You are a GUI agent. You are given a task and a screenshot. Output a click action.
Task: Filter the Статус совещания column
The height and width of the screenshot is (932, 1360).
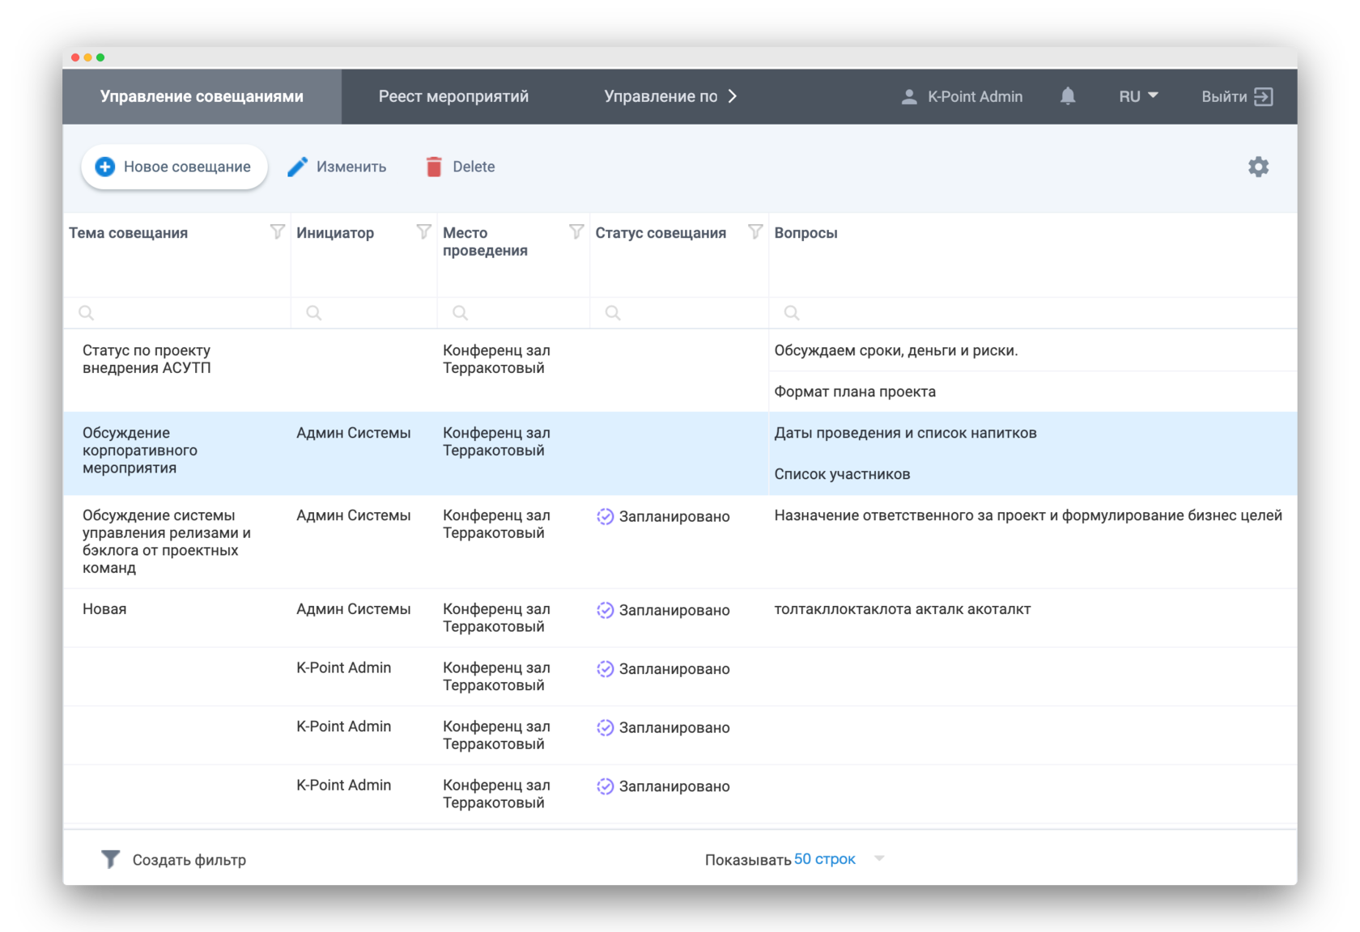tap(755, 232)
